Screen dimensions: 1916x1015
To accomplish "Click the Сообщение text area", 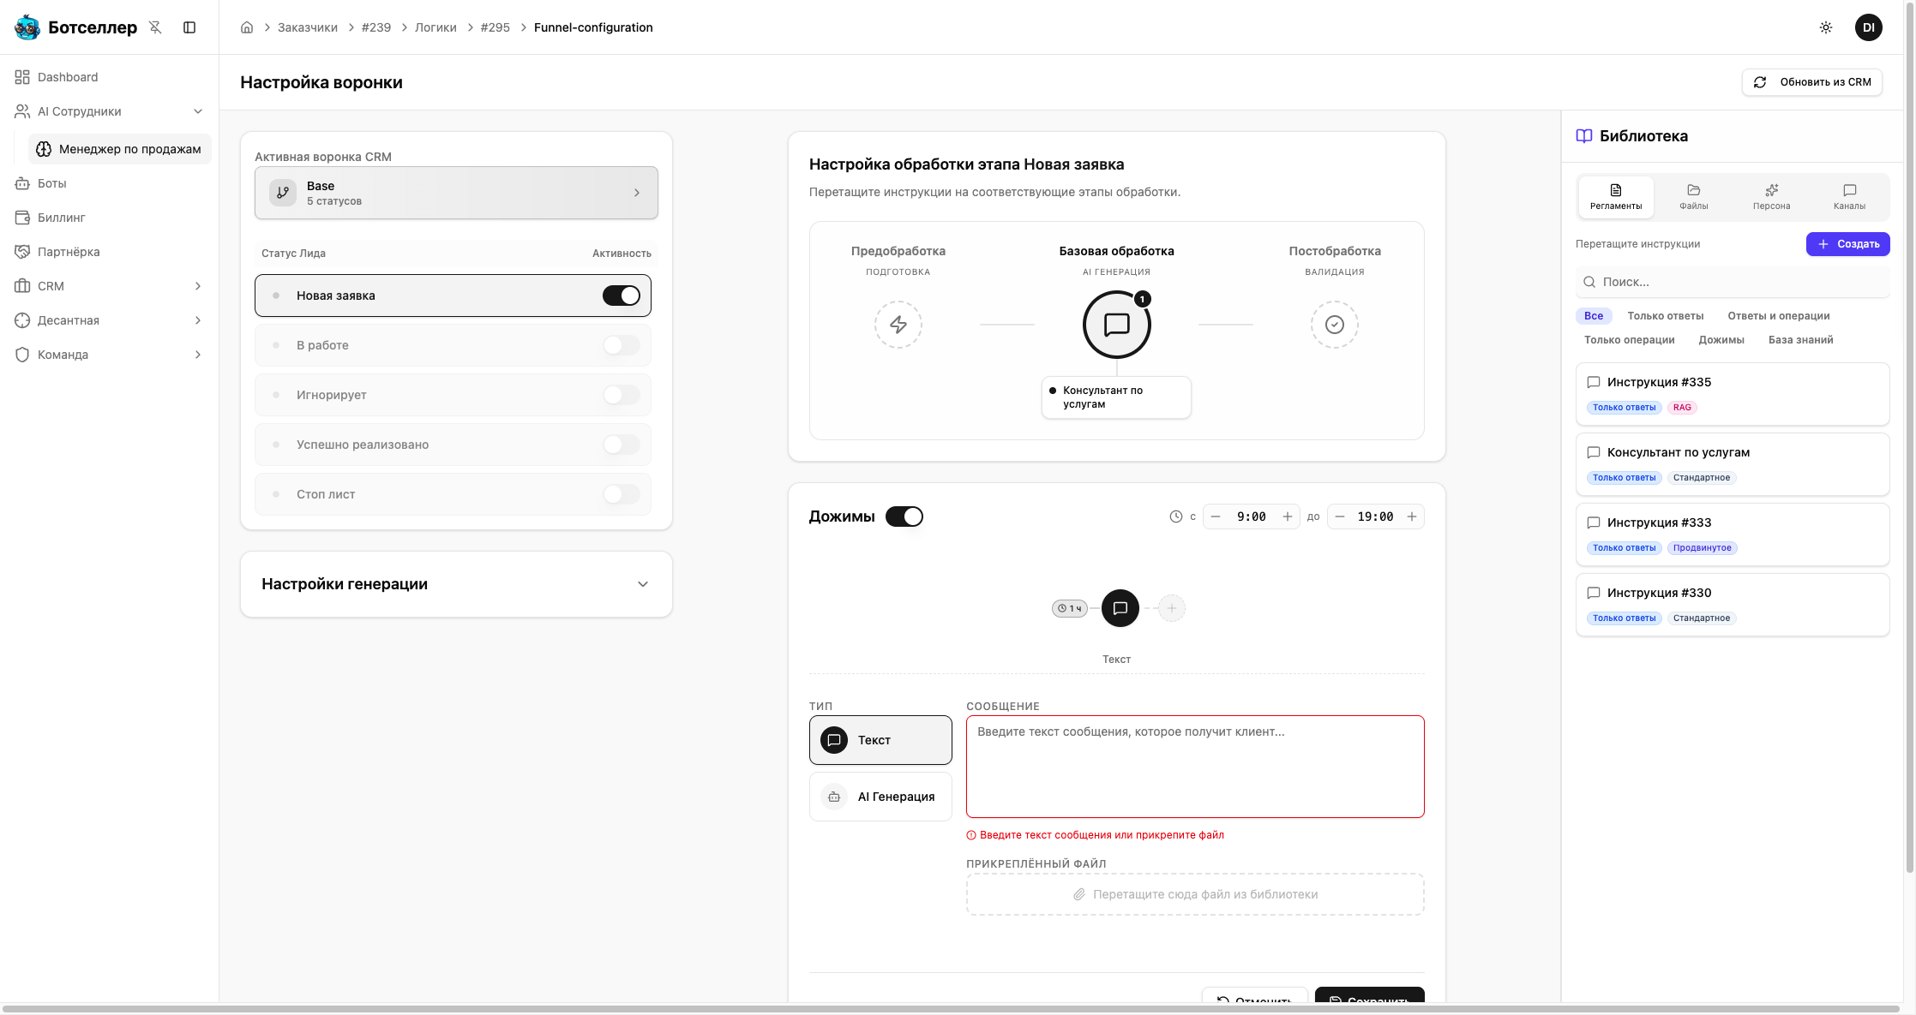I will click(x=1194, y=767).
